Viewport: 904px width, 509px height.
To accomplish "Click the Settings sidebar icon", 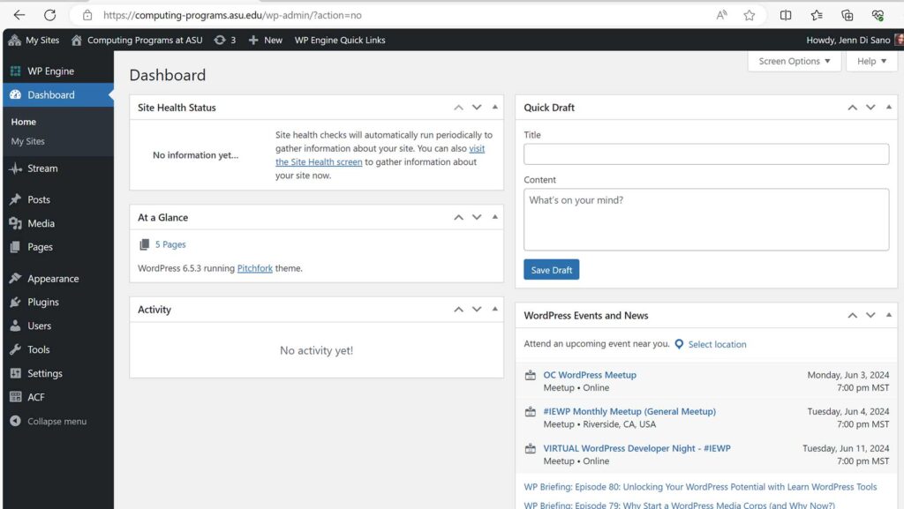I will [16, 373].
